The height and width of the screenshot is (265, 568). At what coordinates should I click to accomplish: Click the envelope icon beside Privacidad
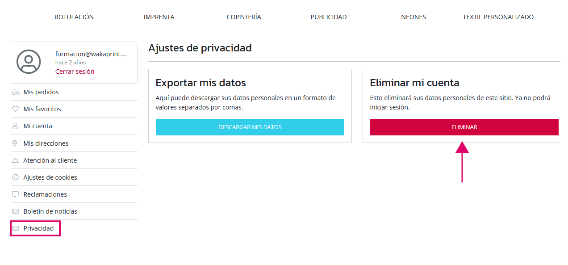click(x=16, y=228)
